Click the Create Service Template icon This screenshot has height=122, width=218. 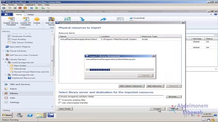11,21
